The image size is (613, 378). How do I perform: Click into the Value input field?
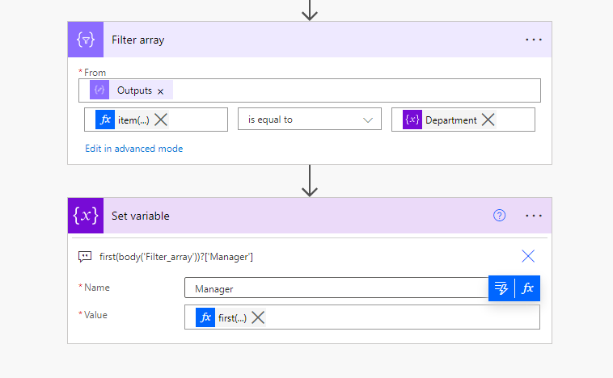[362, 317]
